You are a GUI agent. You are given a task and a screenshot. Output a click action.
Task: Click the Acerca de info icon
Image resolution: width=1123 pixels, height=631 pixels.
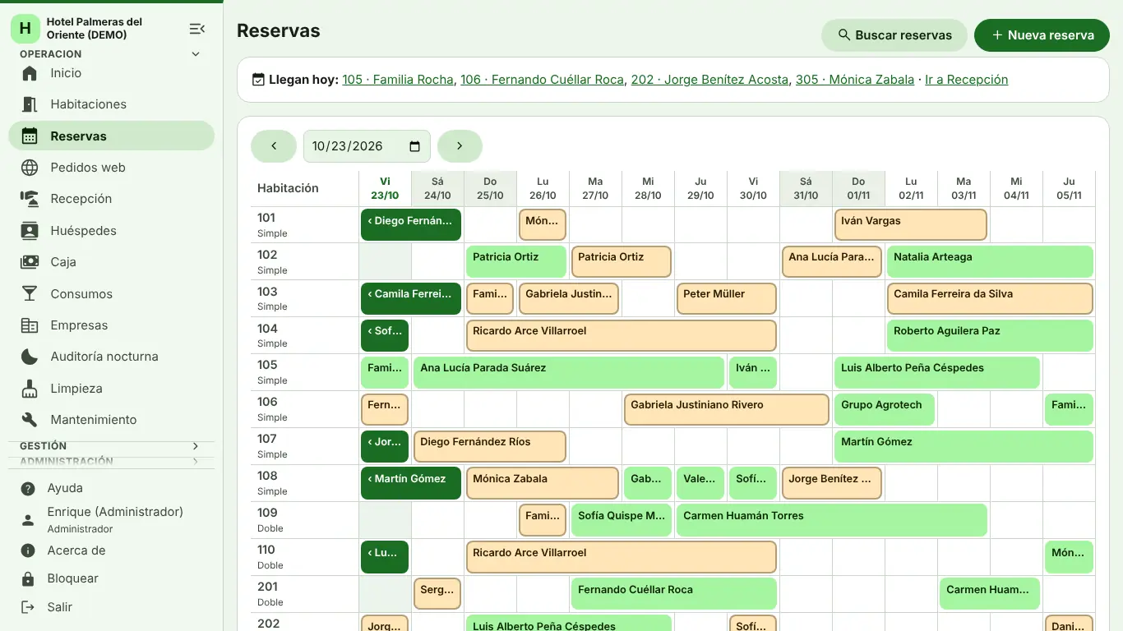[x=28, y=550]
